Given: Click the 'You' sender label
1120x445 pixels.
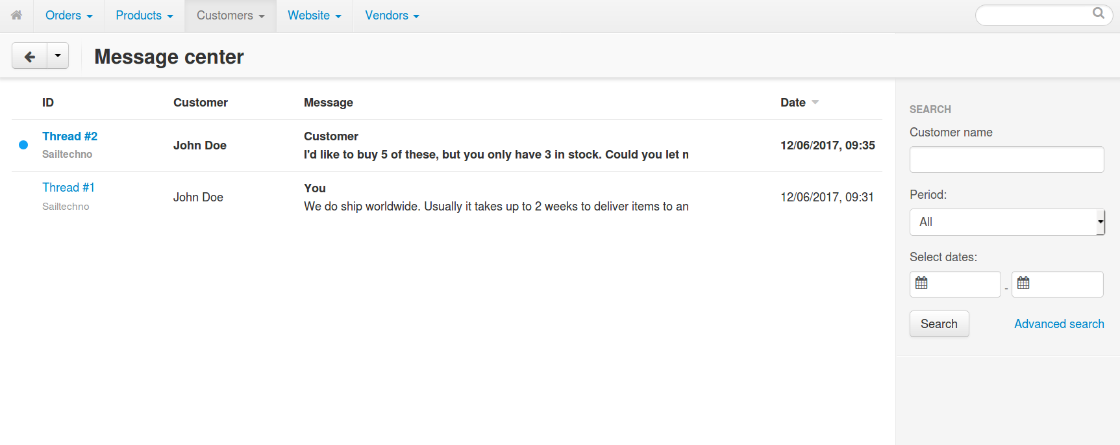Looking at the screenshot, I should coord(315,188).
